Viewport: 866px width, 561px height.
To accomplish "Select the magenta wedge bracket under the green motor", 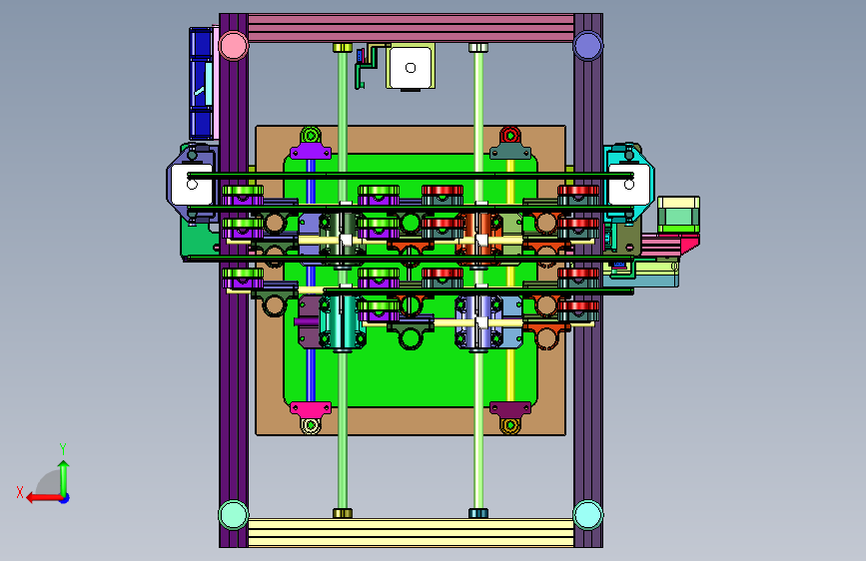I will point(690,243).
